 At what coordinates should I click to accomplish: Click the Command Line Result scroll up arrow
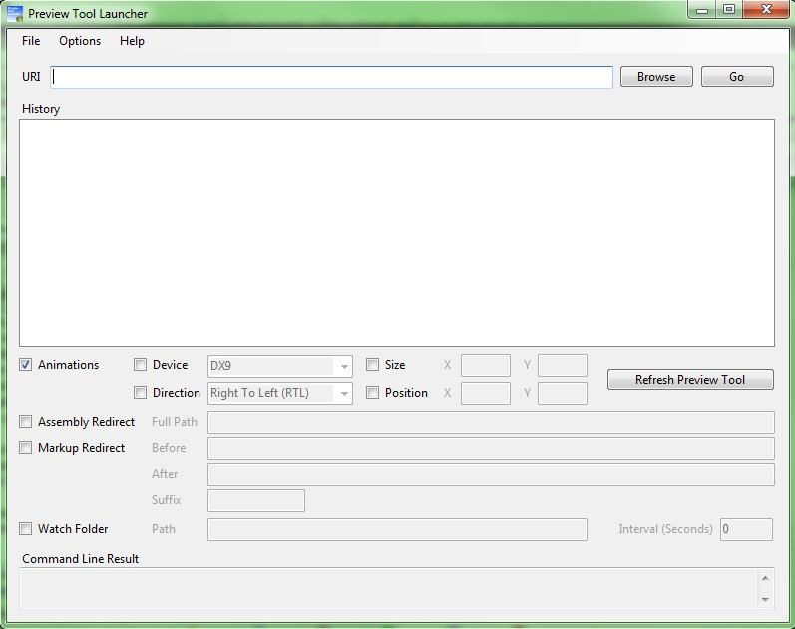point(765,578)
